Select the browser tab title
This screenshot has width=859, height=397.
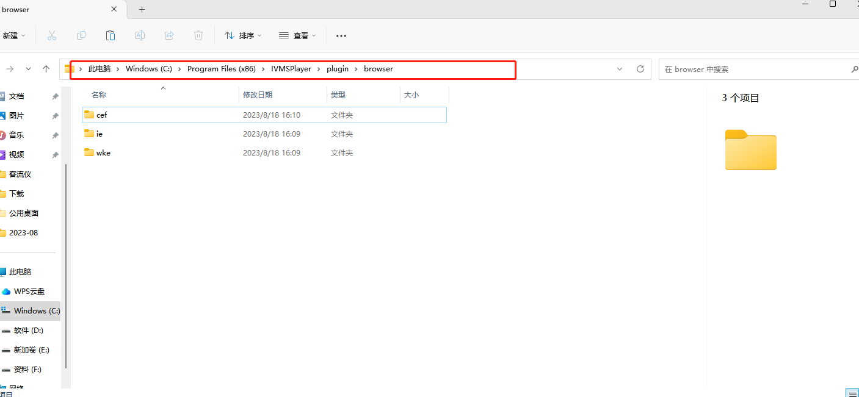[15, 10]
